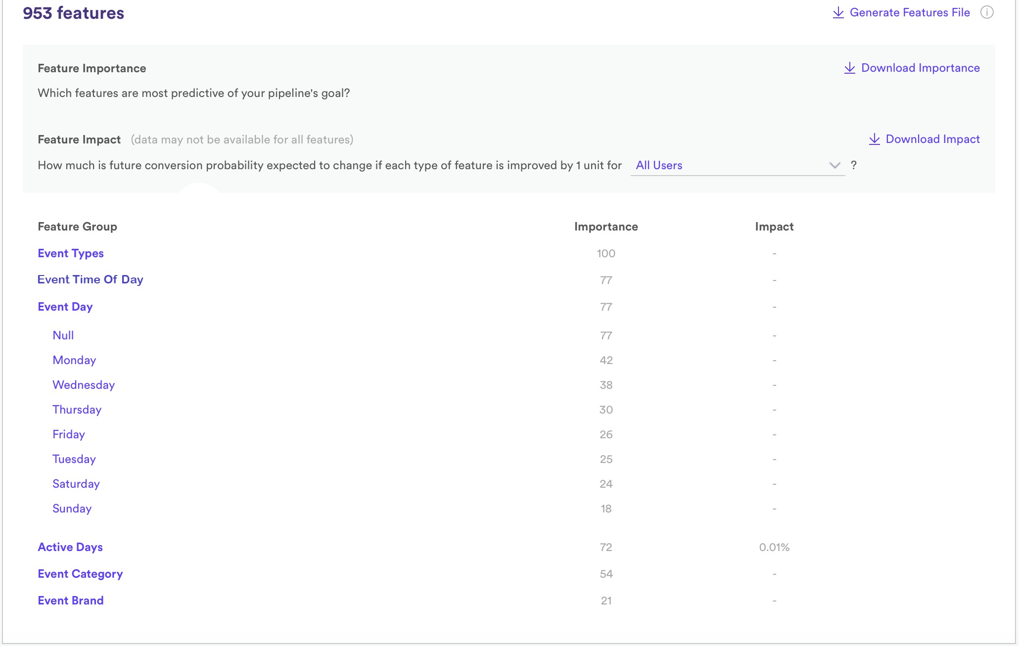Screen dimensions: 1019x646
Task: Expand the Event Types feature group
Action: click(71, 253)
